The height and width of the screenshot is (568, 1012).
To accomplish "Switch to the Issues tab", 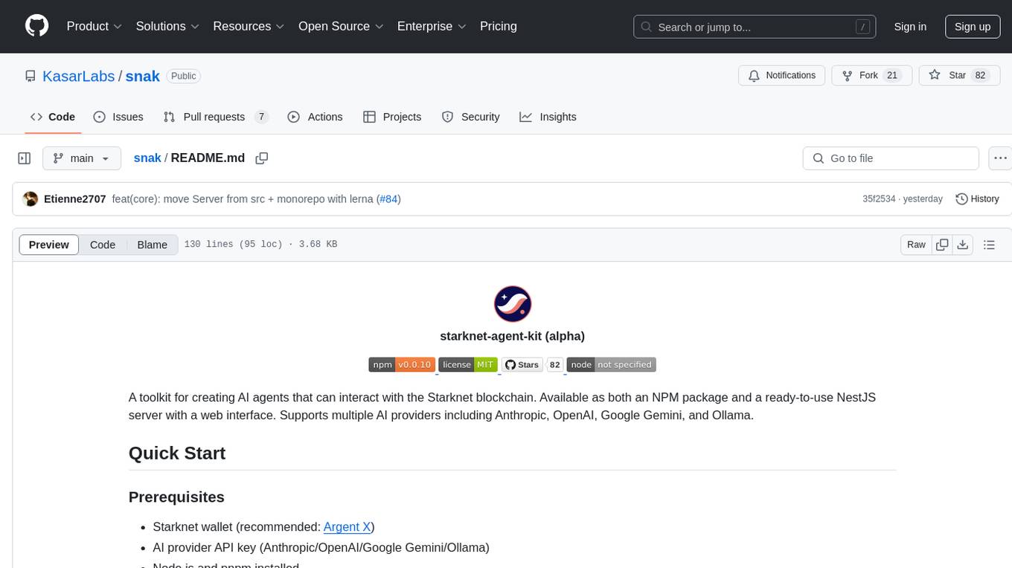I will 118,117.
